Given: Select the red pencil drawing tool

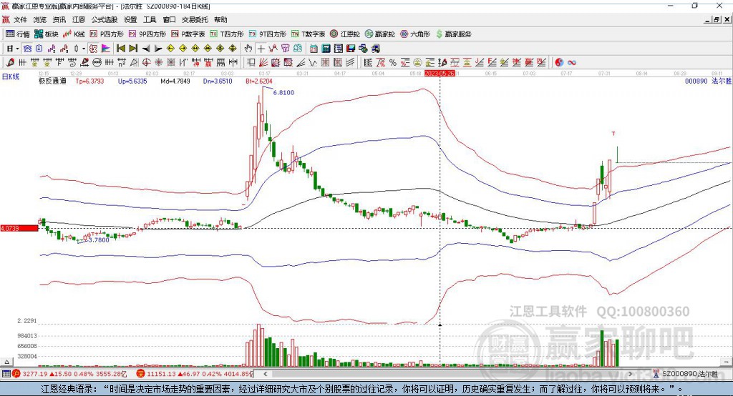Looking at the screenshot, I should (x=10, y=62).
